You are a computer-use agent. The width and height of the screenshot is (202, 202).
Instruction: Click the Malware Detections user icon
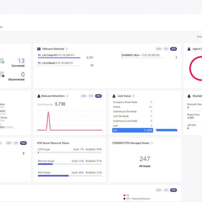click(x=39, y=96)
